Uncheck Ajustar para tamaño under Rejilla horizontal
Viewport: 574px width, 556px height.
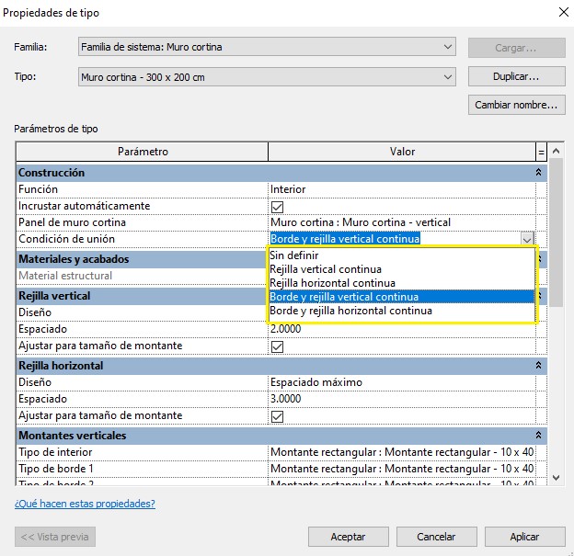coord(277,416)
